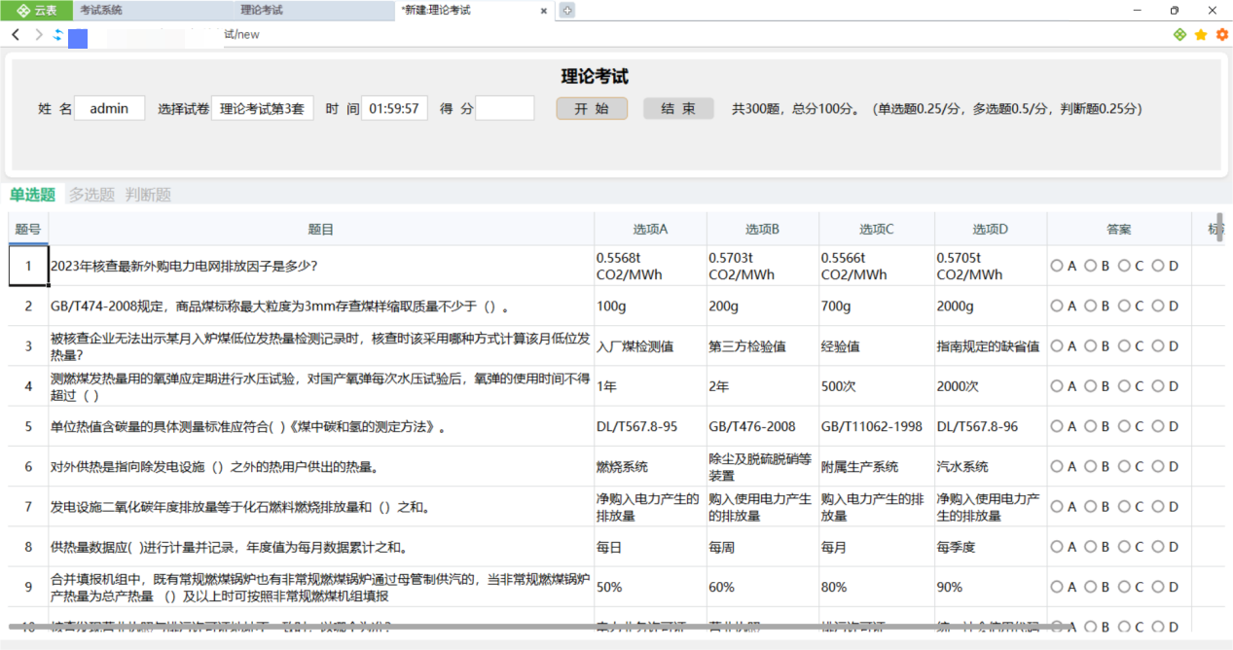
Task: Open the 判断题 section tab
Action: (148, 195)
